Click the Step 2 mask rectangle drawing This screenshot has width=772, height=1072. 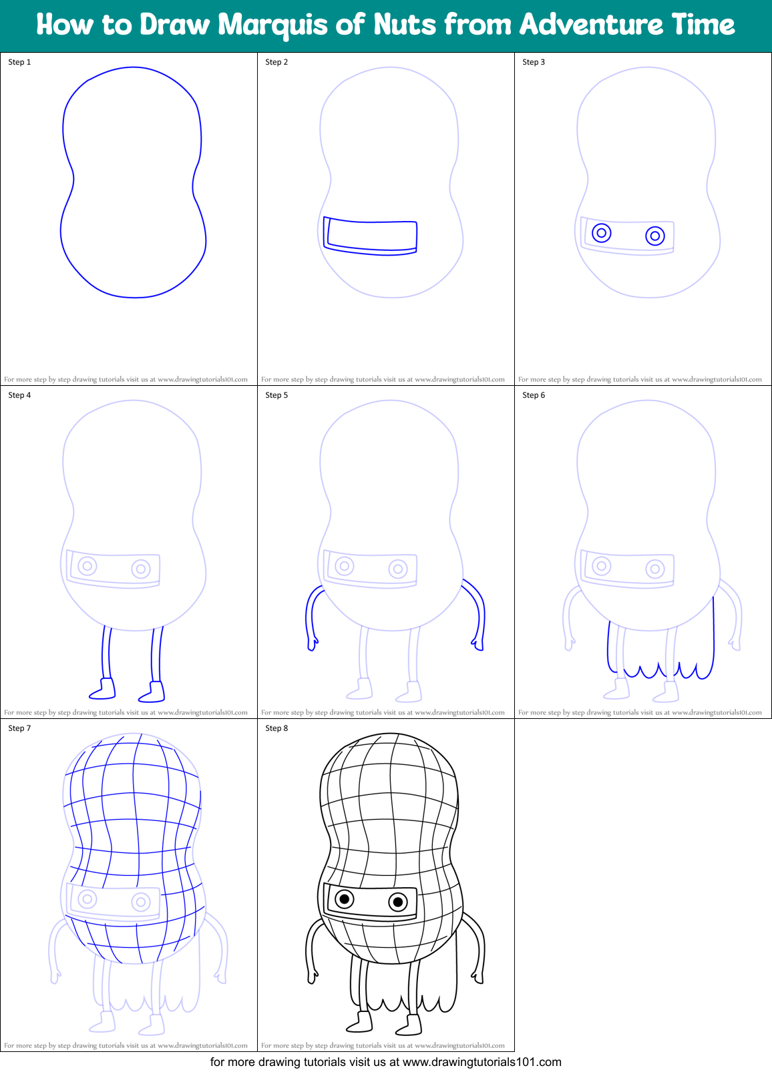pyautogui.click(x=370, y=236)
